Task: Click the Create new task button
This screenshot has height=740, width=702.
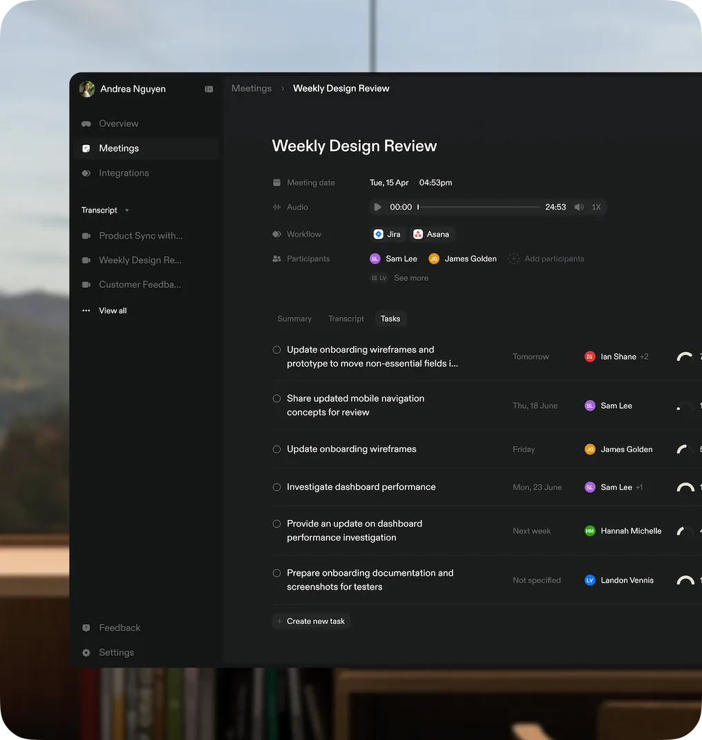Action: coord(312,621)
